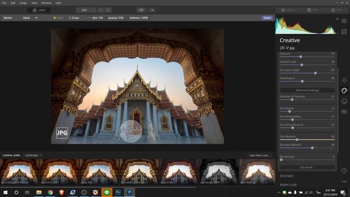Viewport: 350px width, 197px height.
Task: Toggle histogram clipping warning triangle
Action: point(337,19)
